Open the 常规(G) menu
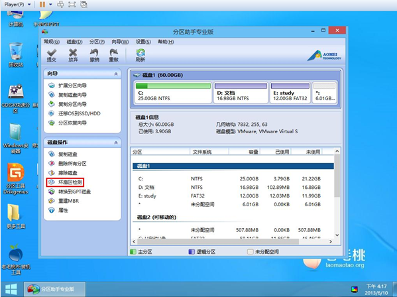This screenshot has width=397, height=297. pyautogui.click(x=52, y=42)
